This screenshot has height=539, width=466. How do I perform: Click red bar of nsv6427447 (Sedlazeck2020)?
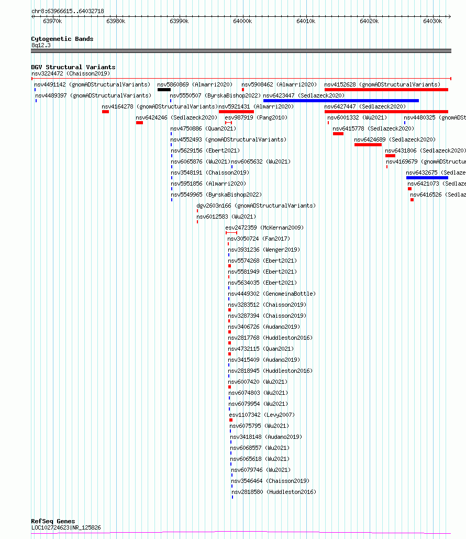386,112
